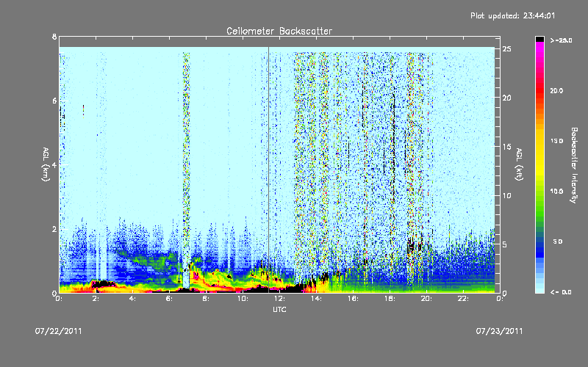The height and width of the screenshot is (367, 588).
Task: Click the 07/23/2011 end date label
Action: [499, 331]
